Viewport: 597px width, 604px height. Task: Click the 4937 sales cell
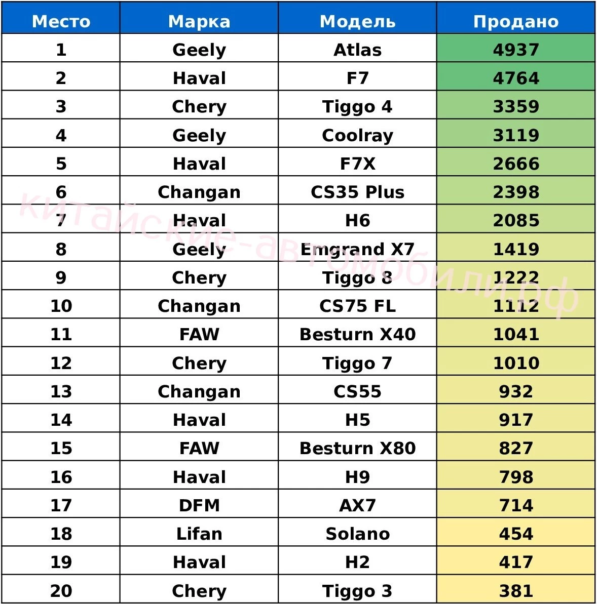coord(516,50)
